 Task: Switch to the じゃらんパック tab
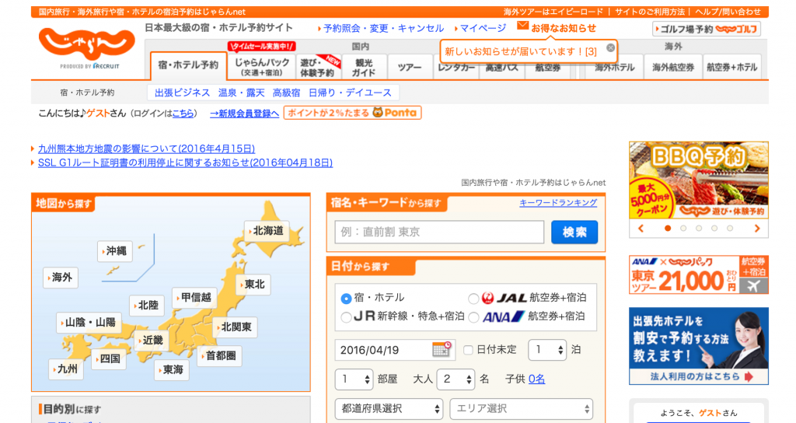click(261, 67)
